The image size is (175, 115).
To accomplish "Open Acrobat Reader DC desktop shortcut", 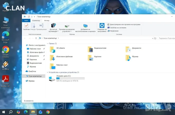I will click(5, 81).
